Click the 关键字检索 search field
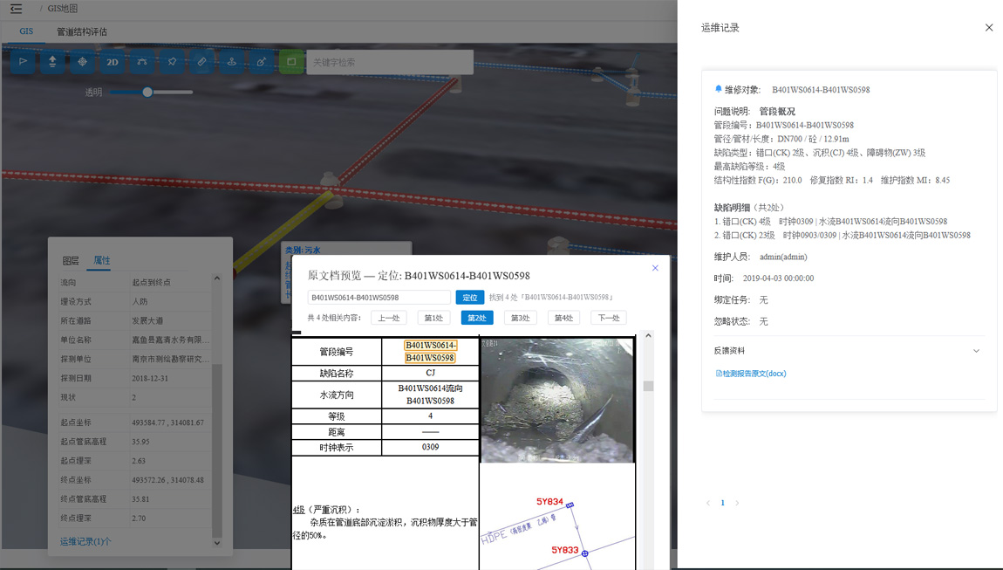The height and width of the screenshot is (570, 1003). [390, 62]
